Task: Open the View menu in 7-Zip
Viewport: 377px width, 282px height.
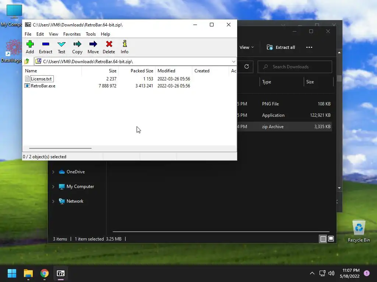Action: [53, 34]
